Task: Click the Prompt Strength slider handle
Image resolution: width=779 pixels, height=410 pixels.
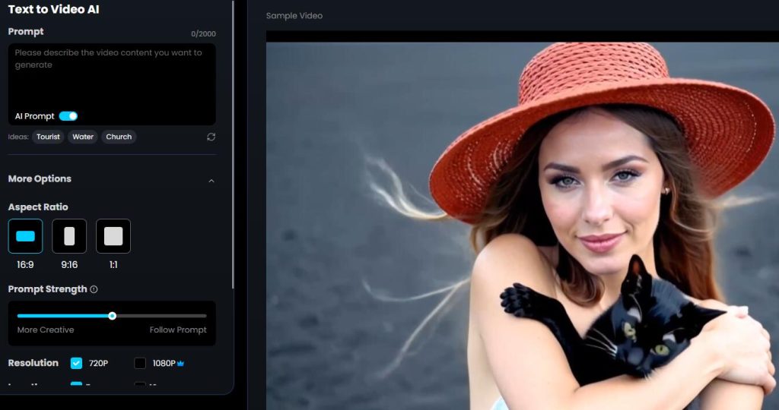Action: pos(112,316)
